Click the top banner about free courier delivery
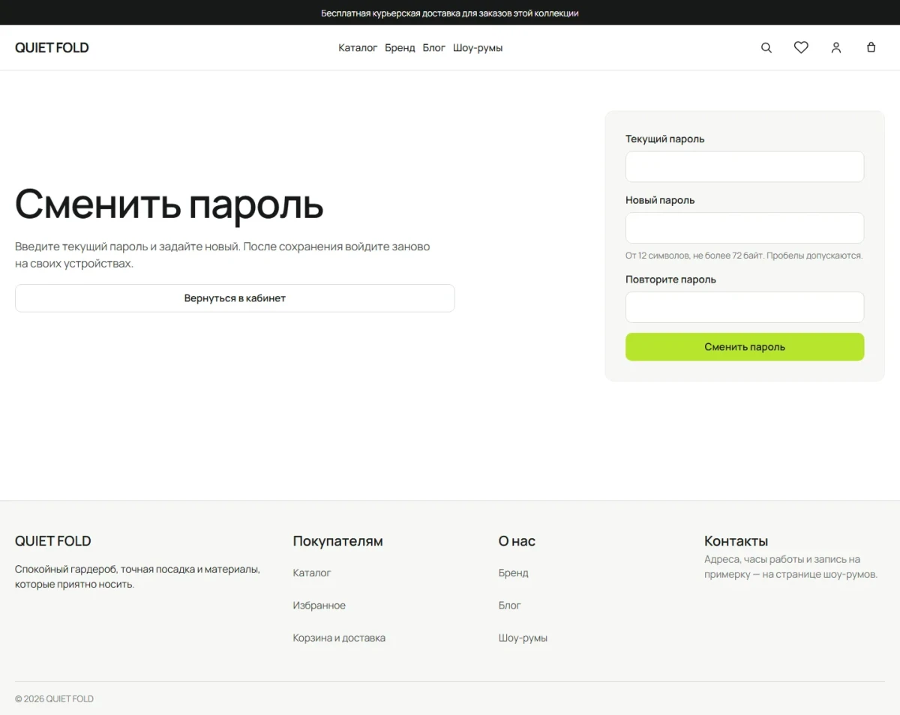Screen dimensions: 900x715 pyautogui.click(x=450, y=13)
